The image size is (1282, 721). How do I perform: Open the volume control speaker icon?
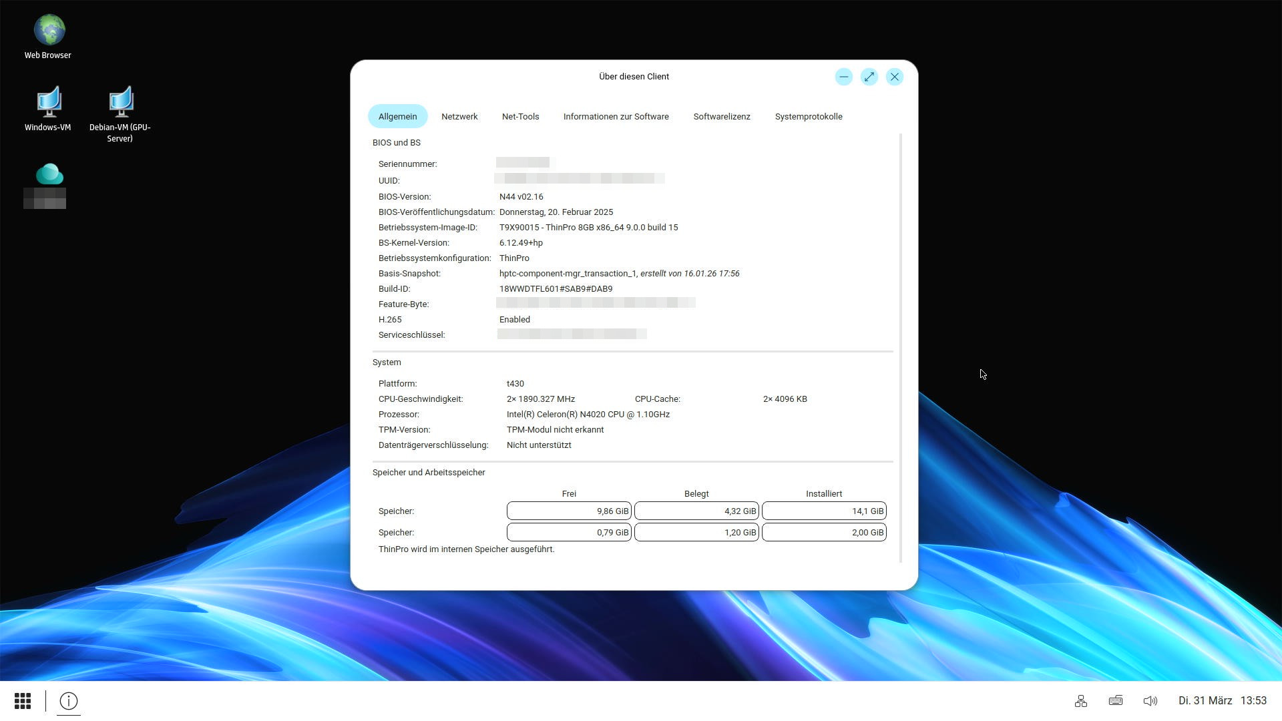(1150, 700)
